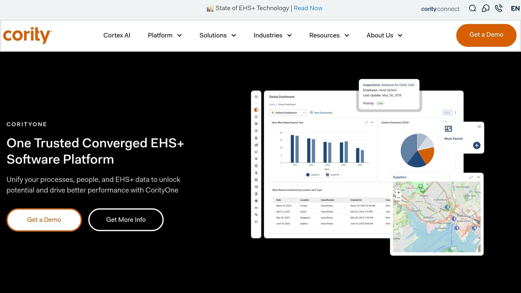The width and height of the screenshot is (521, 293).
Task: Open the dashboard hamburger menu icon
Action: (x=256, y=97)
